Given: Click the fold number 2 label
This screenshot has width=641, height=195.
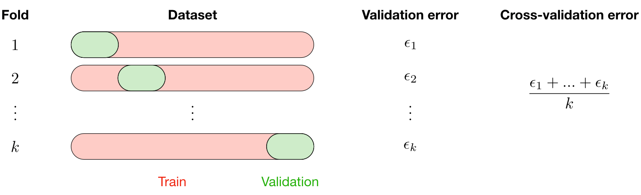Looking at the screenshot, I should (x=15, y=78).
